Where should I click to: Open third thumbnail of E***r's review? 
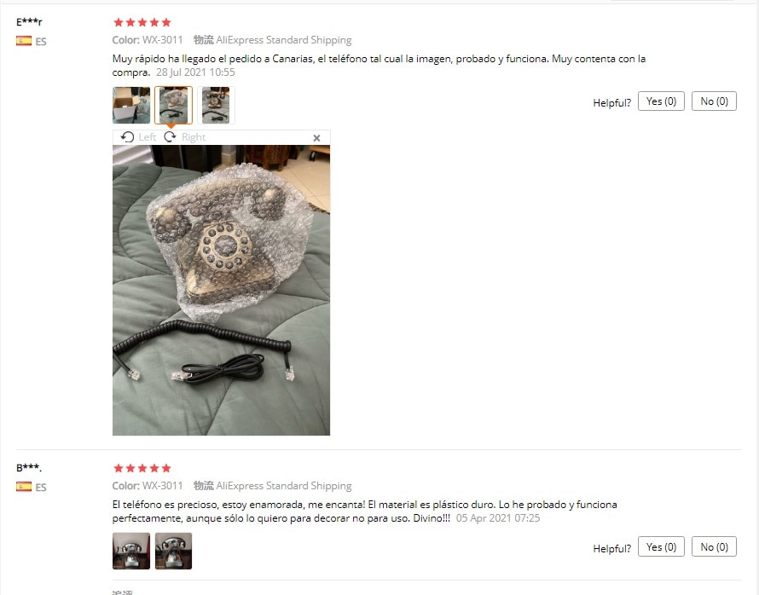pyautogui.click(x=216, y=105)
